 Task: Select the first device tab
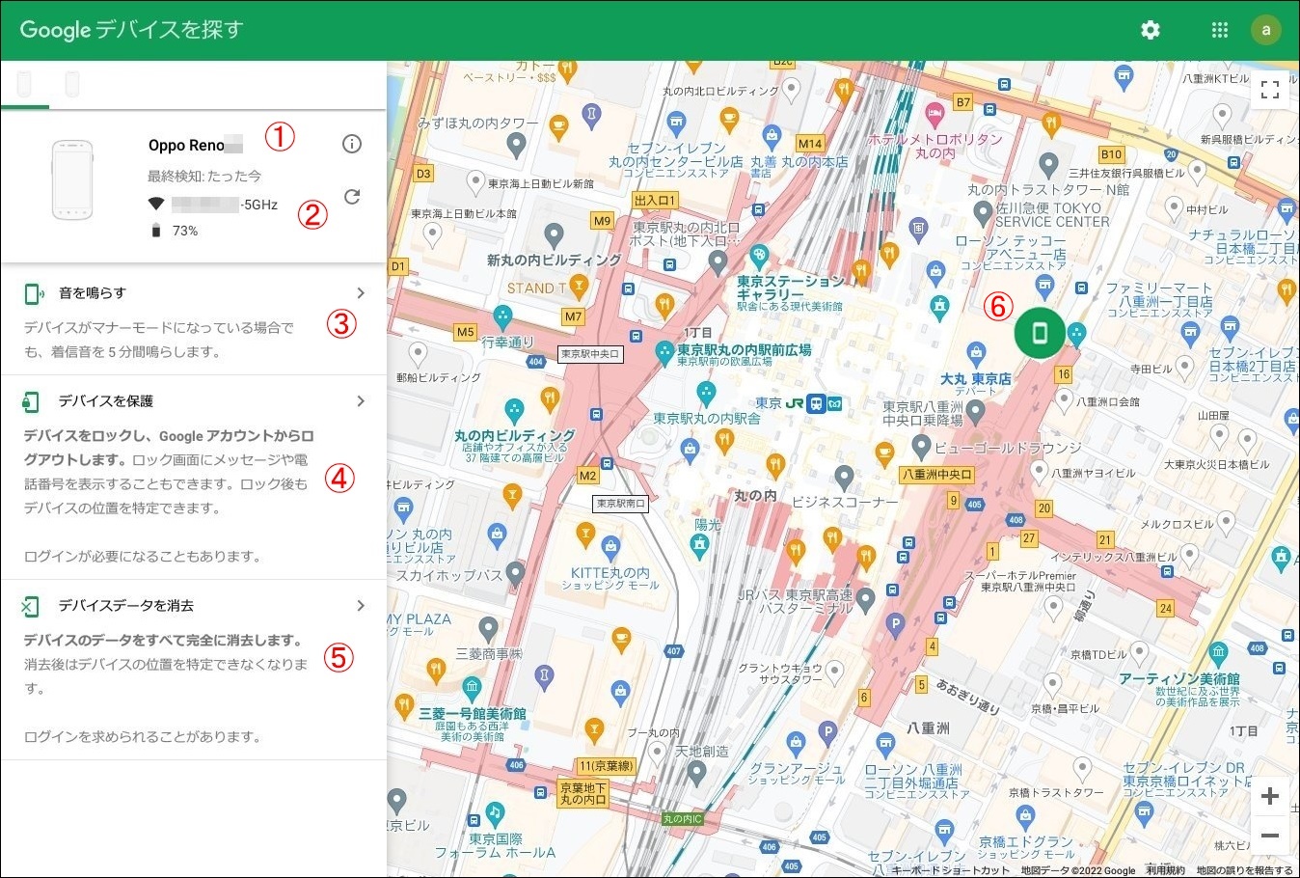point(25,85)
